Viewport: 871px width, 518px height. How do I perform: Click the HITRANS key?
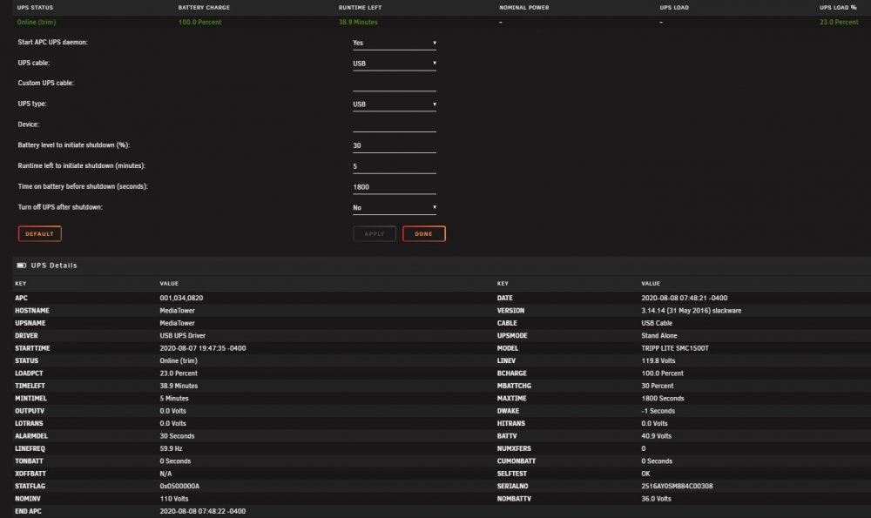(511, 424)
